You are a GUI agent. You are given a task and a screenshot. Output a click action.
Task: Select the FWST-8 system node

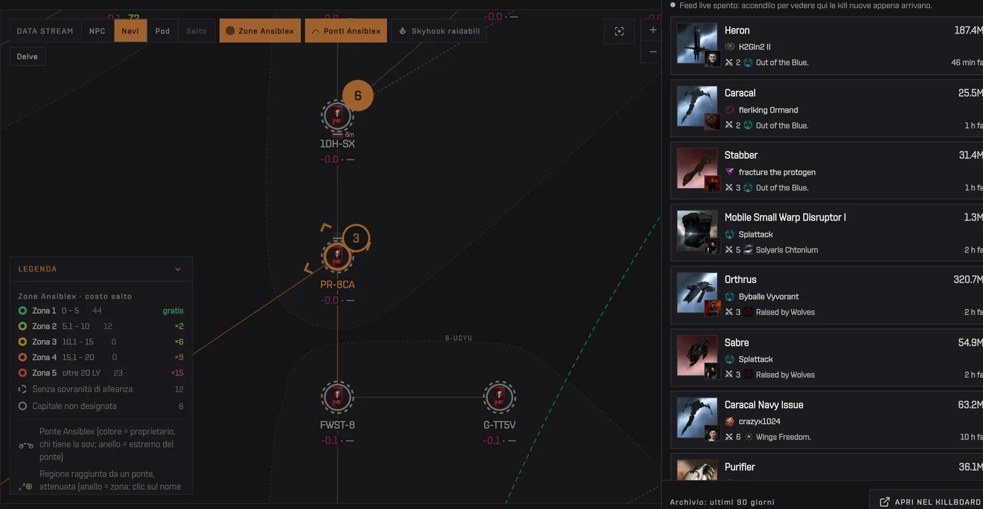point(337,397)
